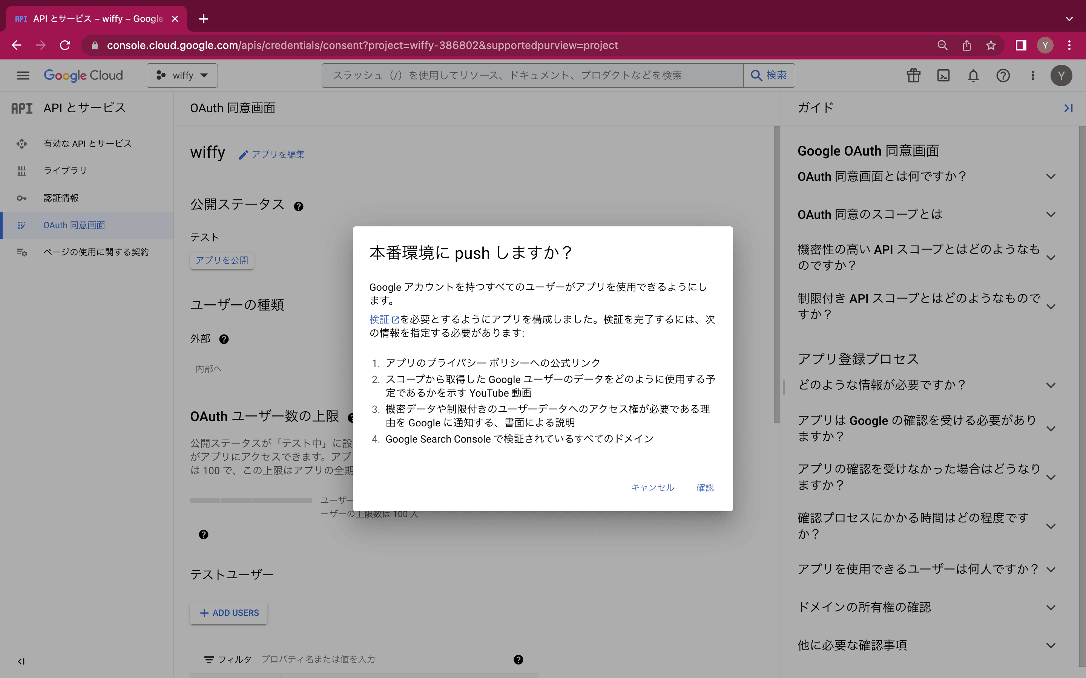The height and width of the screenshot is (678, 1086).
Task: Click アプリを公開 button
Action: point(222,260)
